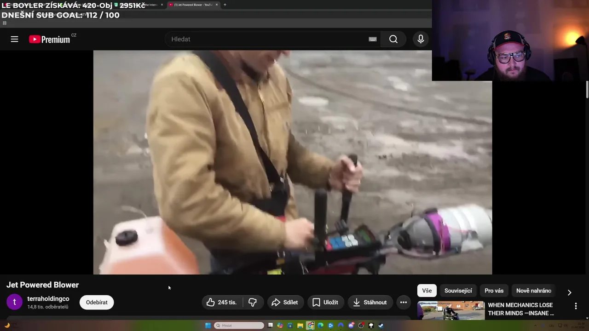The width and height of the screenshot is (589, 331).
Task: Close the Jet Powered Blower tab
Action: pyautogui.click(x=217, y=5)
